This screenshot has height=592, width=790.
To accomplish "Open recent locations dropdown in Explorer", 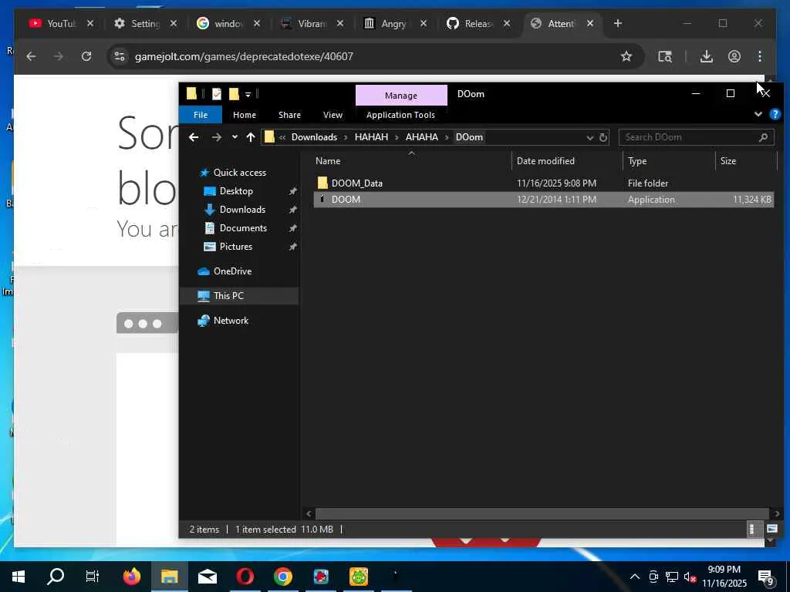I will (x=235, y=137).
